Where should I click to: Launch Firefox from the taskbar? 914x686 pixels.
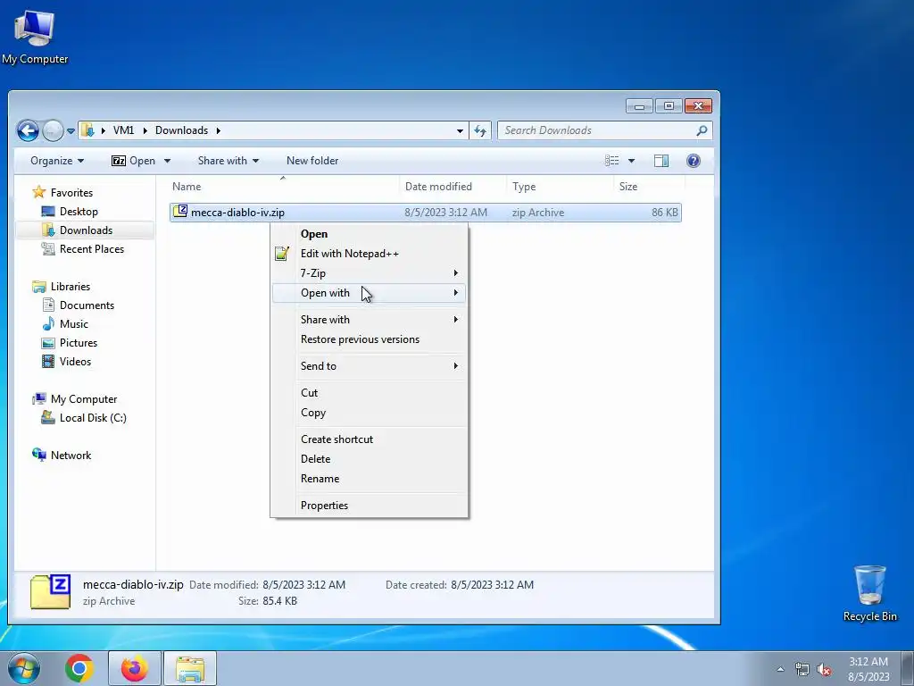(x=134, y=668)
